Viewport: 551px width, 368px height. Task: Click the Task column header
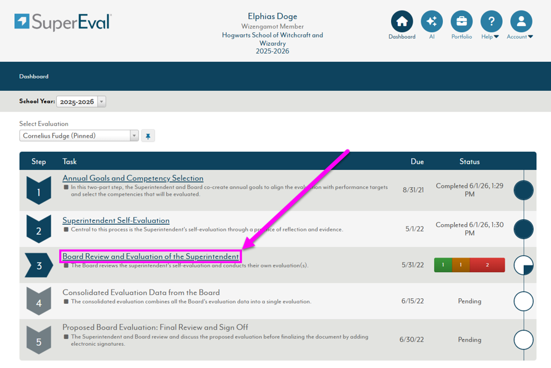[x=70, y=162]
